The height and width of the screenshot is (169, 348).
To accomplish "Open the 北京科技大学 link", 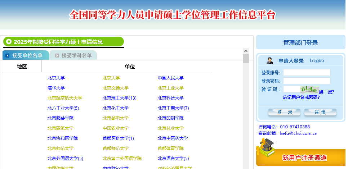I will 171,98.
